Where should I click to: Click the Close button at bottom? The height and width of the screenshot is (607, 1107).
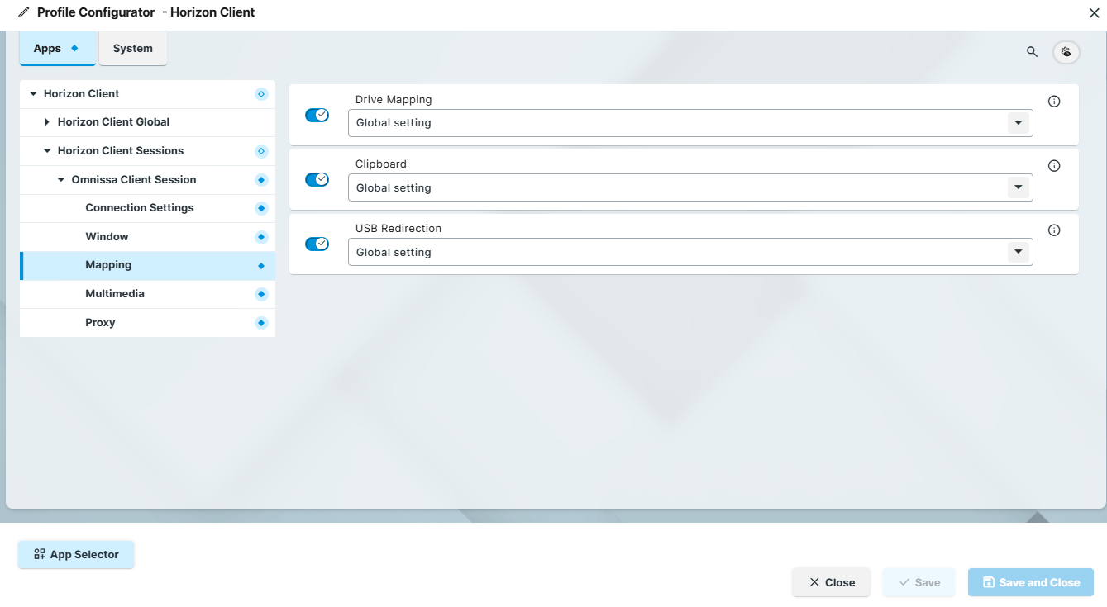tap(831, 582)
